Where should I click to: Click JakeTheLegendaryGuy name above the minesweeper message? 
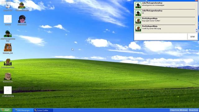click(x=152, y=3)
